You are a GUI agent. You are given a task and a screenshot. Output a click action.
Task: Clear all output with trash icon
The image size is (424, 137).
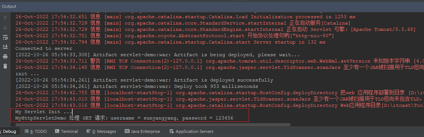(x=5, y=66)
